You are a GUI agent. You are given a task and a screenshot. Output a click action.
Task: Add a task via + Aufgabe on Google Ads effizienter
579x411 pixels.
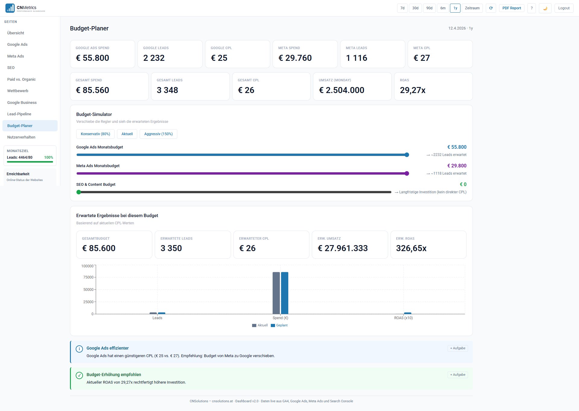pyautogui.click(x=457, y=348)
